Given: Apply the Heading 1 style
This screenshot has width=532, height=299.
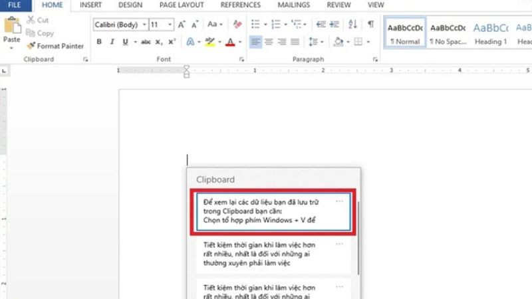Looking at the screenshot, I should pos(491,33).
